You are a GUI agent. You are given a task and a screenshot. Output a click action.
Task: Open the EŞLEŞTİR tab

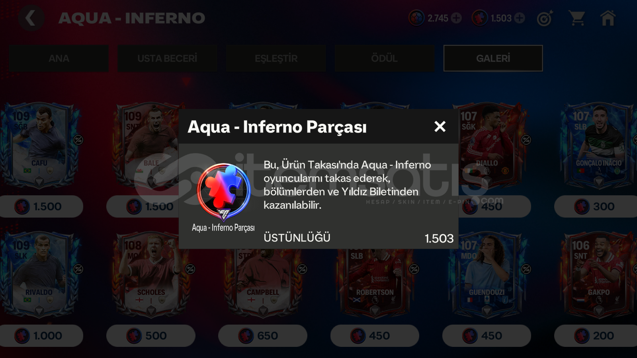[276, 58]
